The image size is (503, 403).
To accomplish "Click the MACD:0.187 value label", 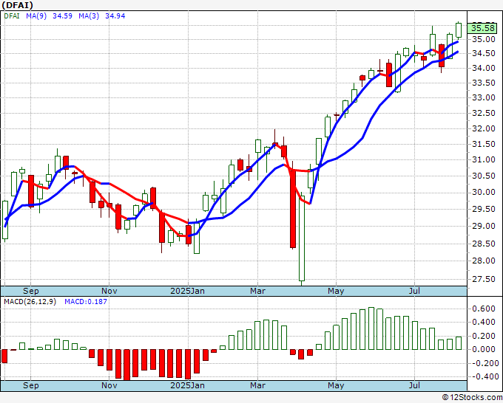I will (x=86, y=302).
